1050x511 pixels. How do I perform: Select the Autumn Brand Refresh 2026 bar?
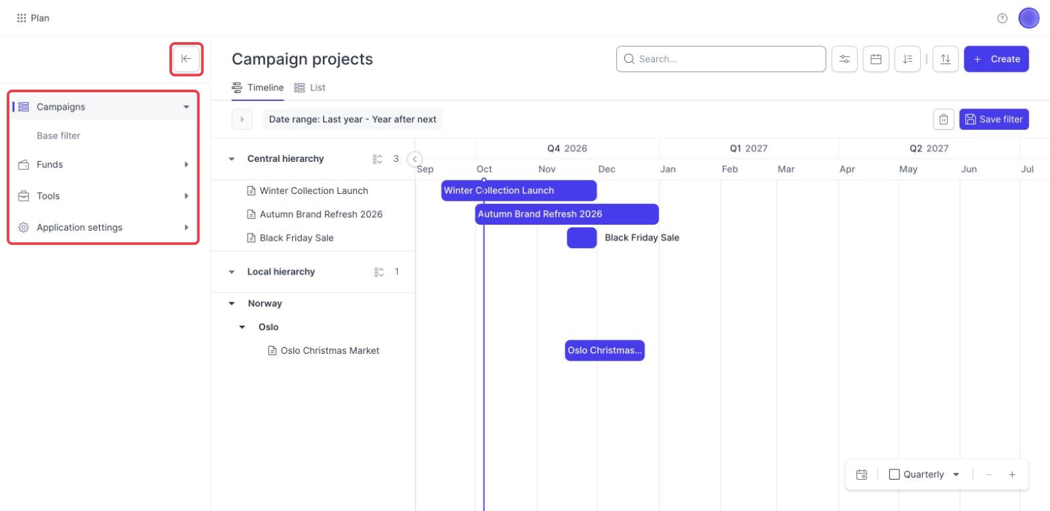[567, 214]
